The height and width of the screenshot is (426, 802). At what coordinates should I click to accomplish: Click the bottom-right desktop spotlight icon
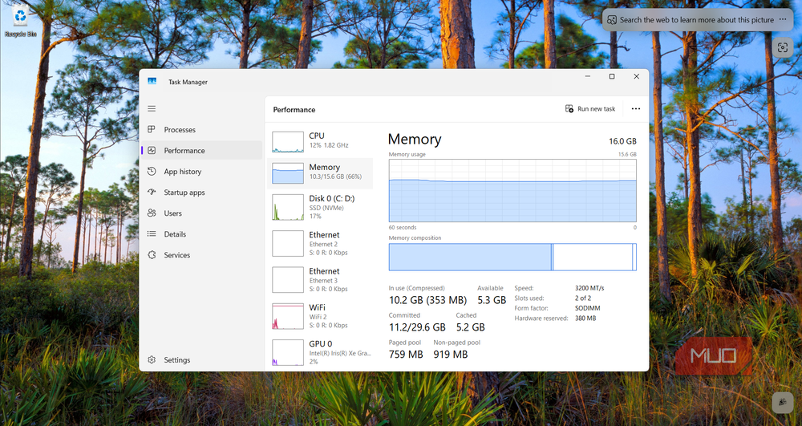point(783,402)
